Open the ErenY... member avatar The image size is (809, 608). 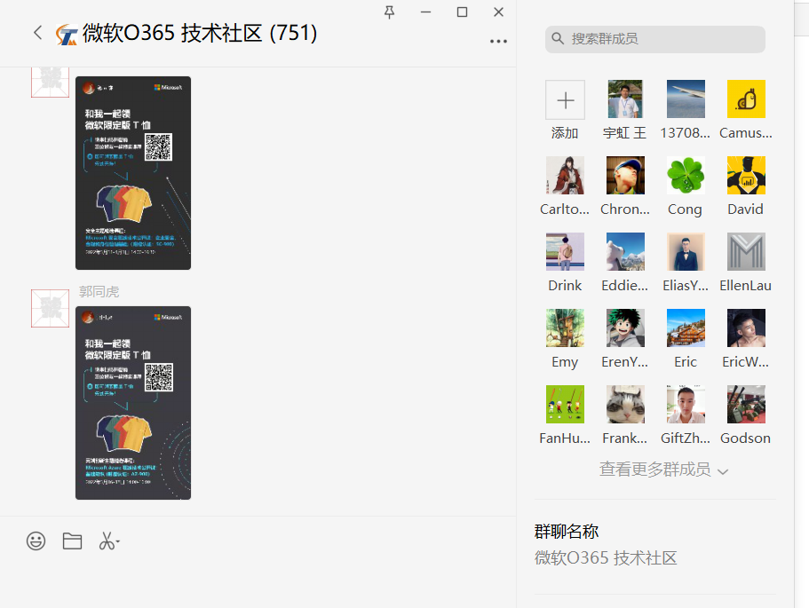pyautogui.click(x=625, y=328)
